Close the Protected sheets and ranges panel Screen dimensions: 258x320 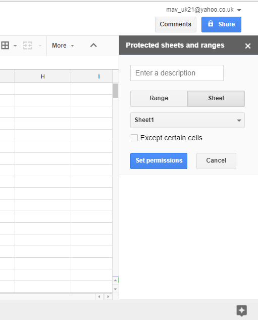247,46
